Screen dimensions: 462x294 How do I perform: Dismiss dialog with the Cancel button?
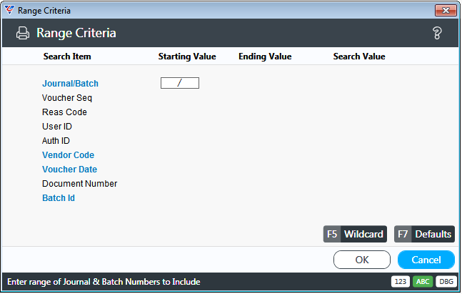click(x=426, y=260)
